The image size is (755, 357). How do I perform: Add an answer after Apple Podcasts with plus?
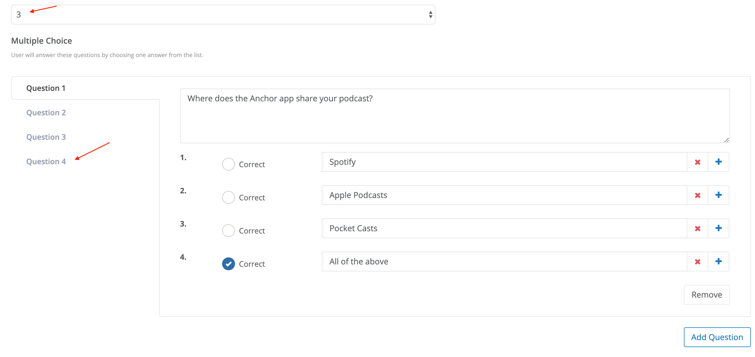(718, 195)
